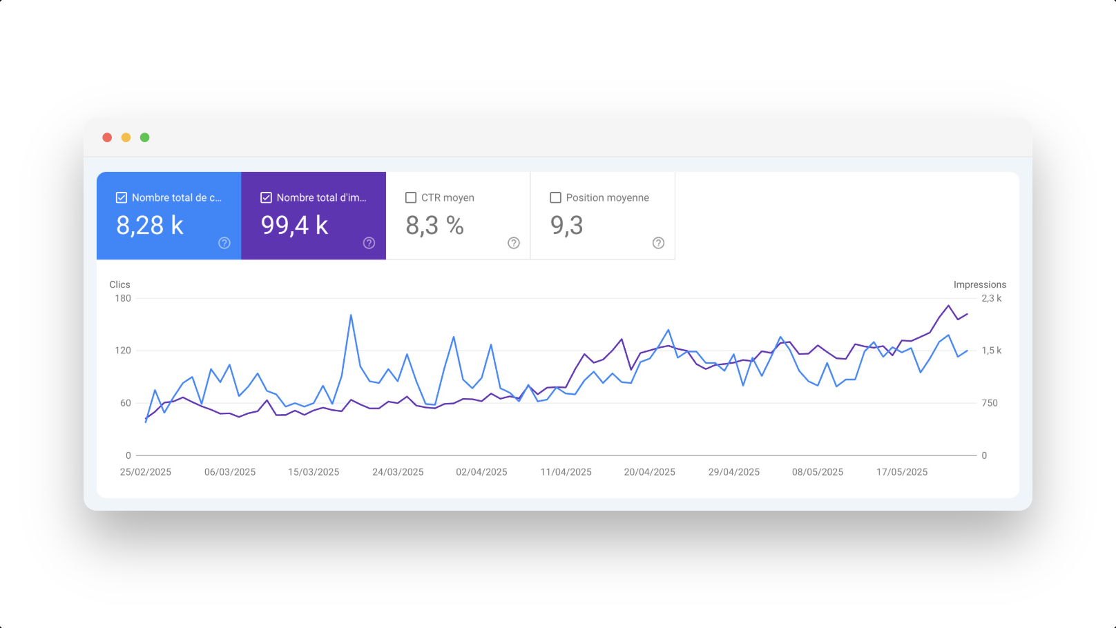
Task: Click the highest peak of the purple impressions line
Action: 948,306
